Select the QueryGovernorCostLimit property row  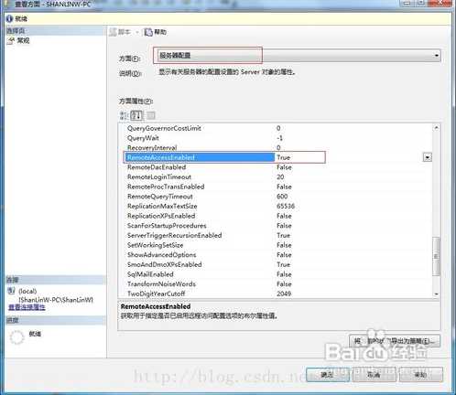tap(276, 128)
